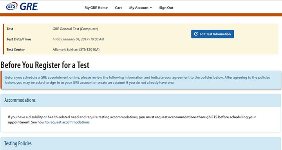Click the blue info paragraph about scheduling a GRE appointment
This screenshot has height=150, width=282.
point(137,80)
